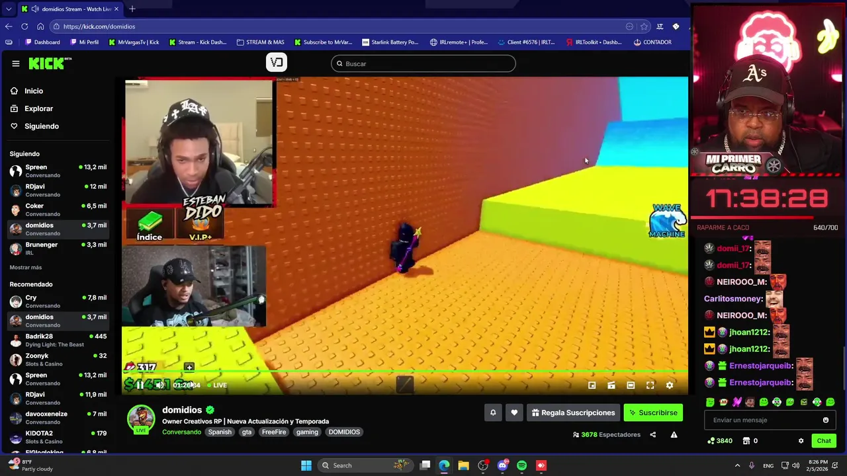Open the Dashboard bookmark
This screenshot has width=847, height=476.
[x=42, y=42]
